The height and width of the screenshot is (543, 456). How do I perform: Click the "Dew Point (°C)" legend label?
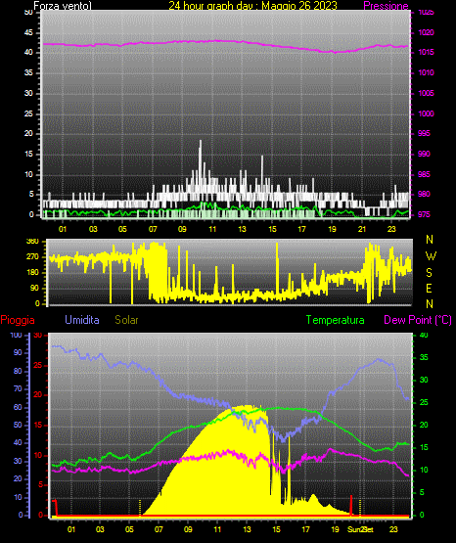[x=418, y=320]
